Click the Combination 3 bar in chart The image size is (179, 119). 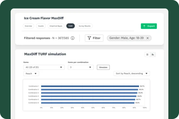[89, 93]
